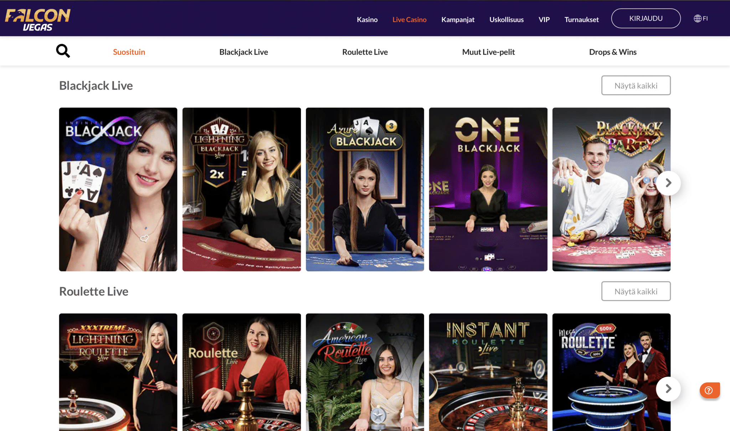Advance the Blackjack Live carousel arrow
This screenshot has width=730, height=431.
[x=668, y=183]
